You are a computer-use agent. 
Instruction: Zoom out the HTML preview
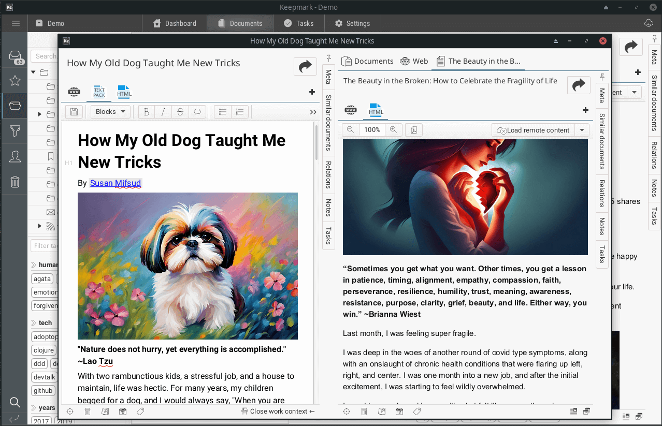click(x=351, y=130)
